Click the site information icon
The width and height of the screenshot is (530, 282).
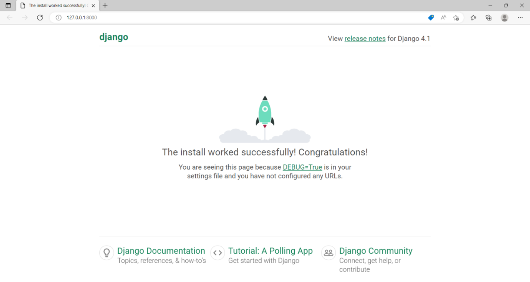[59, 17]
